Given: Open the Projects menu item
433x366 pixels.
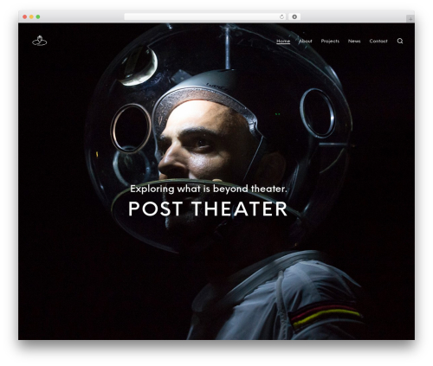Looking at the screenshot, I should [x=330, y=42].
